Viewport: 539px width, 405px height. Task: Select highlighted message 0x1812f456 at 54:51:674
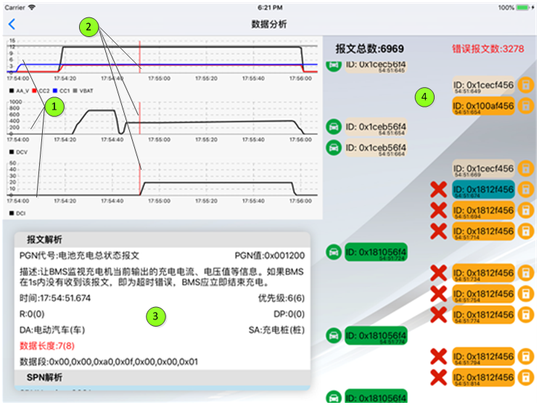[x=482, y=190]
